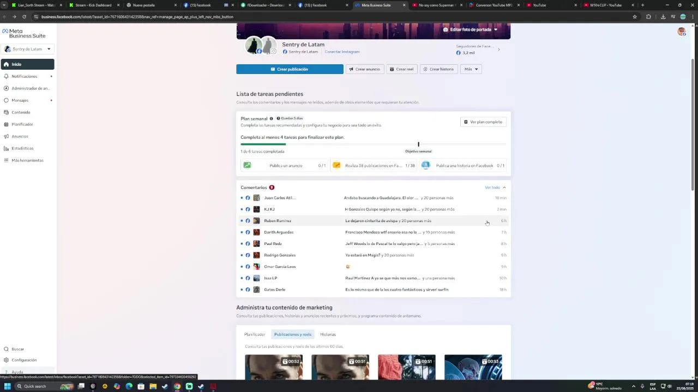Click Crear historia button
698x392 pixels.
click(438, 69)
